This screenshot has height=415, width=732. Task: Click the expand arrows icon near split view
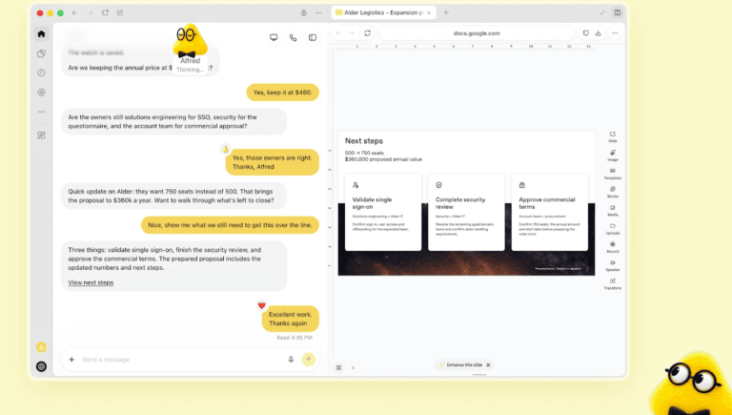pyautogui.click(x=602, y=12)
